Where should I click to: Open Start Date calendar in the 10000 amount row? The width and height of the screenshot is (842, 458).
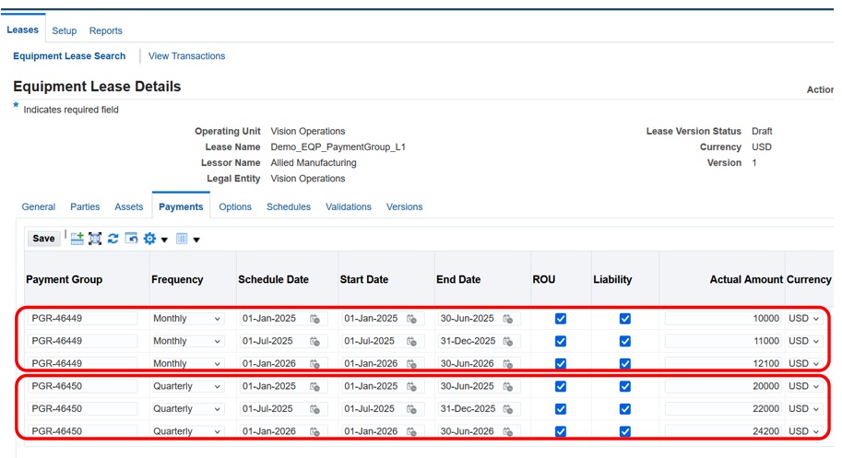pyautogui.click(x=412, y=319)
